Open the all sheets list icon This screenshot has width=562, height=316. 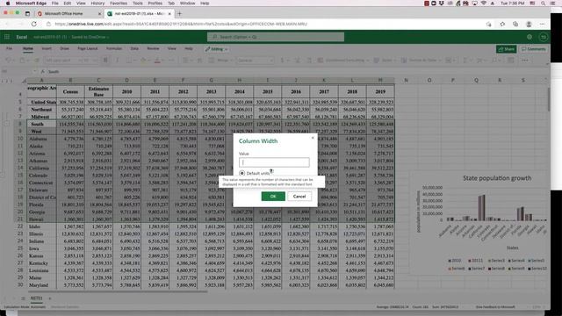[23, 298]
